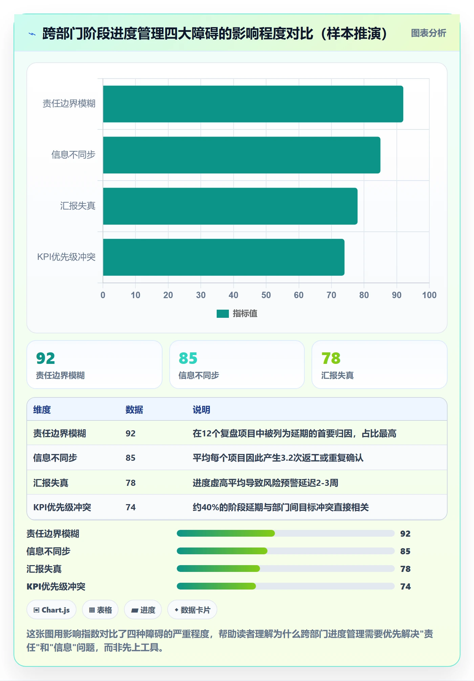Click the 责任边界模糊 chart bar
Screen dimensions: 474x681
pos(253,104)
